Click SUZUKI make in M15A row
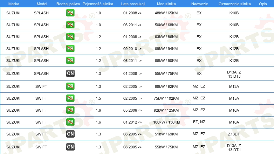274x154 pixels. point(13,98)
